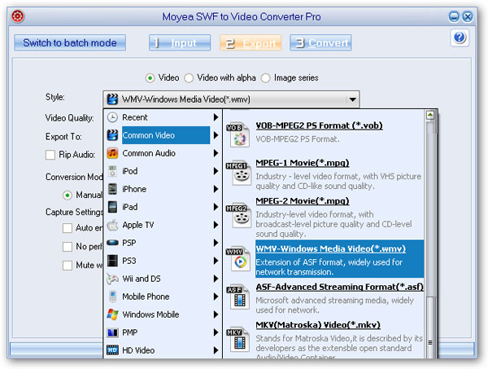Select the Video with alpha radio button
The height and width of the screenshot is (369, 488).
coord(189,78)
